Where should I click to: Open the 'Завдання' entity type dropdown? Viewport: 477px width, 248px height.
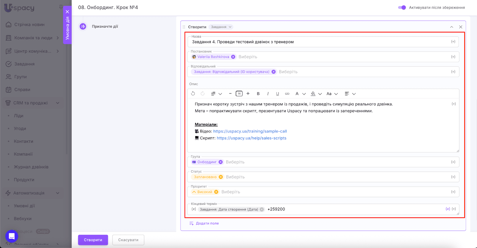[x=221, y=27]
